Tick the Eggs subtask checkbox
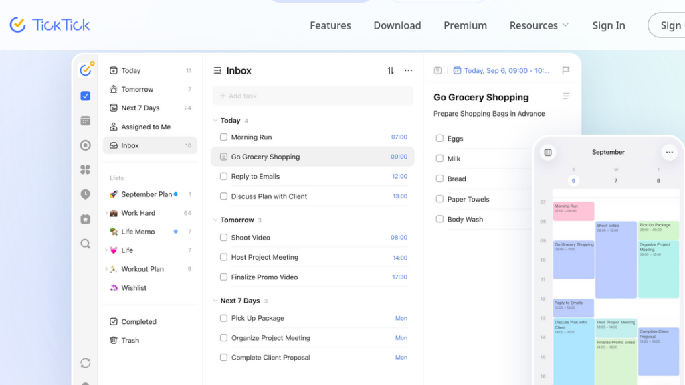Screen dimensions: 685x385 (x=439, y=138)
